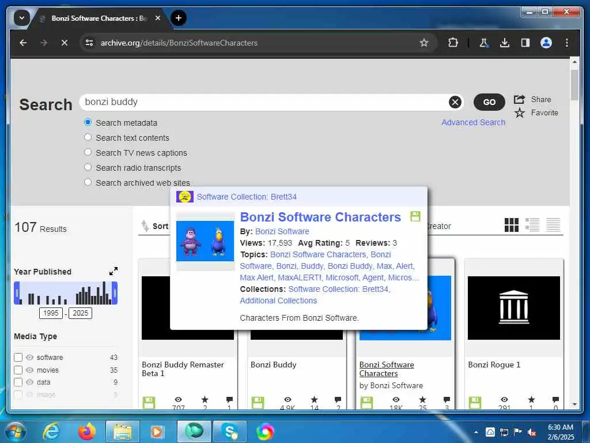Click the address bar URL
This screenshot has height=443, width=590.
pyautogui.click(x=179, y=43)
